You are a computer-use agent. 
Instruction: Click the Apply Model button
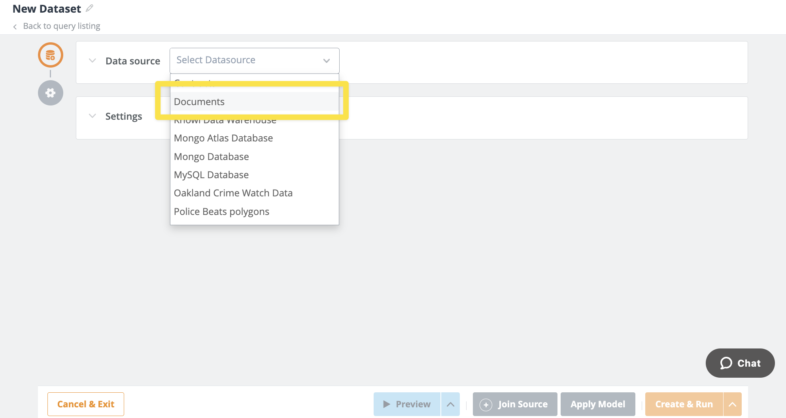point(598,404)
